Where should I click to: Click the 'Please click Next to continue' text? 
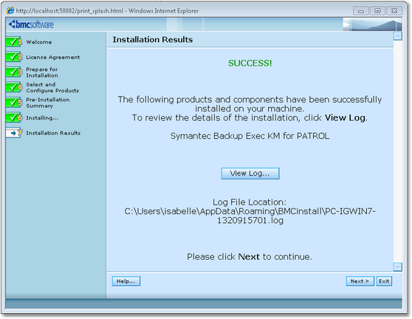coord(250,256)
